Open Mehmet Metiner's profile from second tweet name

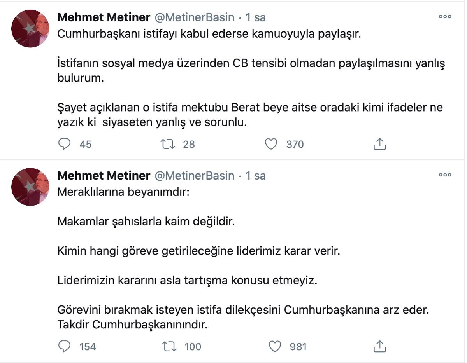pyautogui.click(x=104, y=176)
